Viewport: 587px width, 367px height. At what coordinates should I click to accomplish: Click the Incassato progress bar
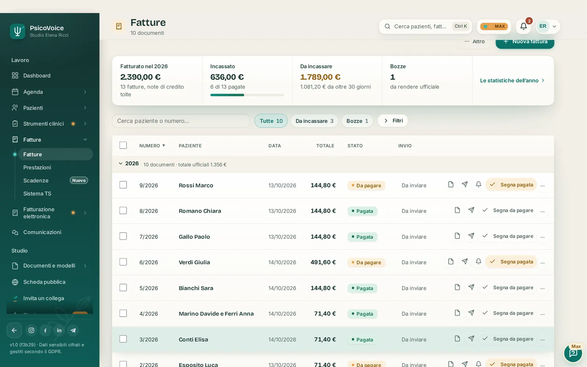[x=247, y=95]
